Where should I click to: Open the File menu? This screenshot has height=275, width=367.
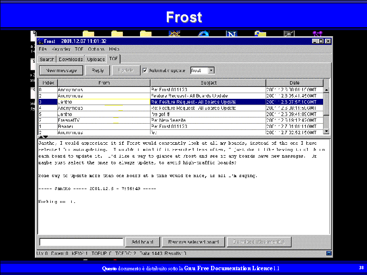[43, 49]
